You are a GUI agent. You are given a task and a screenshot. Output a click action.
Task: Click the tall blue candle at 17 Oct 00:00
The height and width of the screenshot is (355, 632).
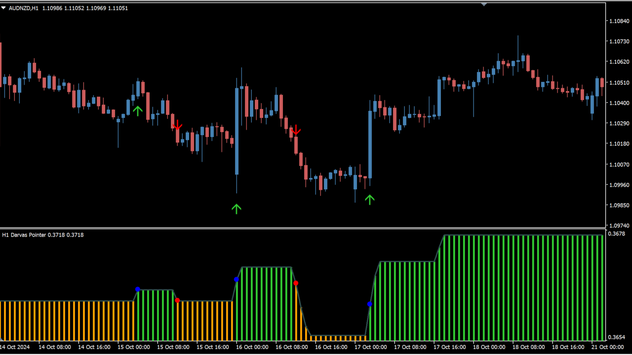tap(370, 144)
